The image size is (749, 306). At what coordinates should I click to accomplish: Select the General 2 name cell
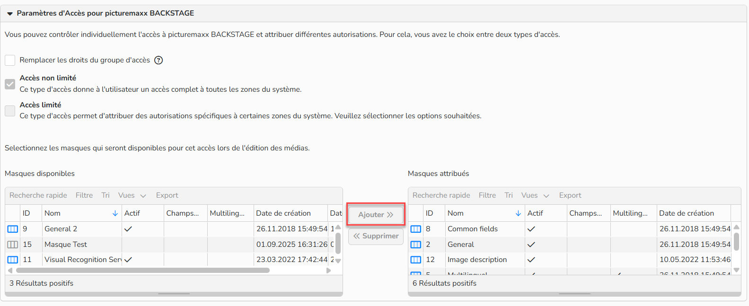click(82, 229)
